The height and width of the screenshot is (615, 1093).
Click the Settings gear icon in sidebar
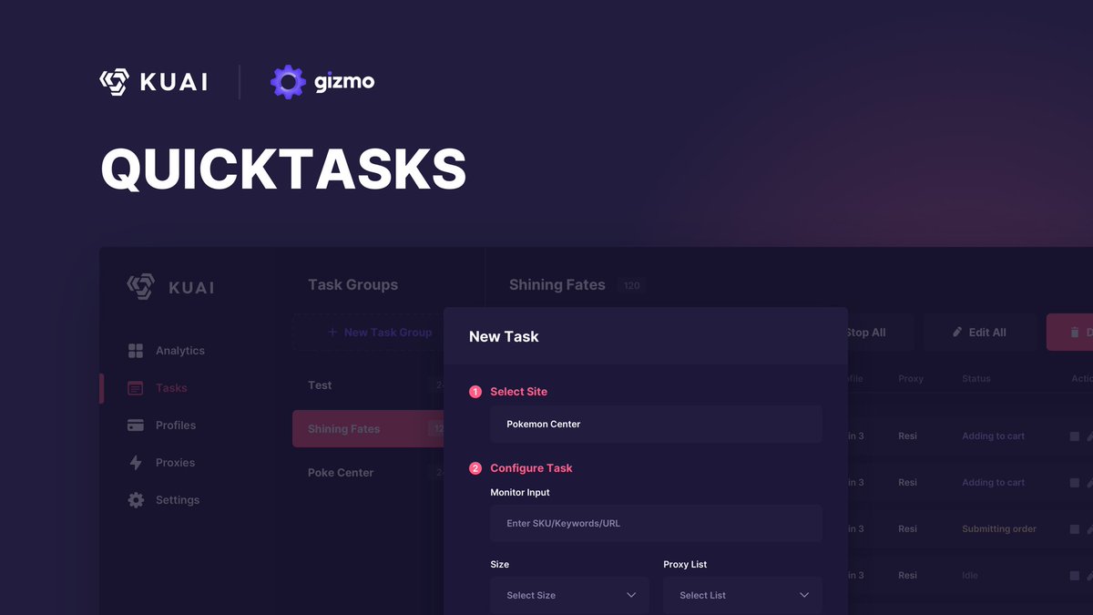tap(136, 500)
